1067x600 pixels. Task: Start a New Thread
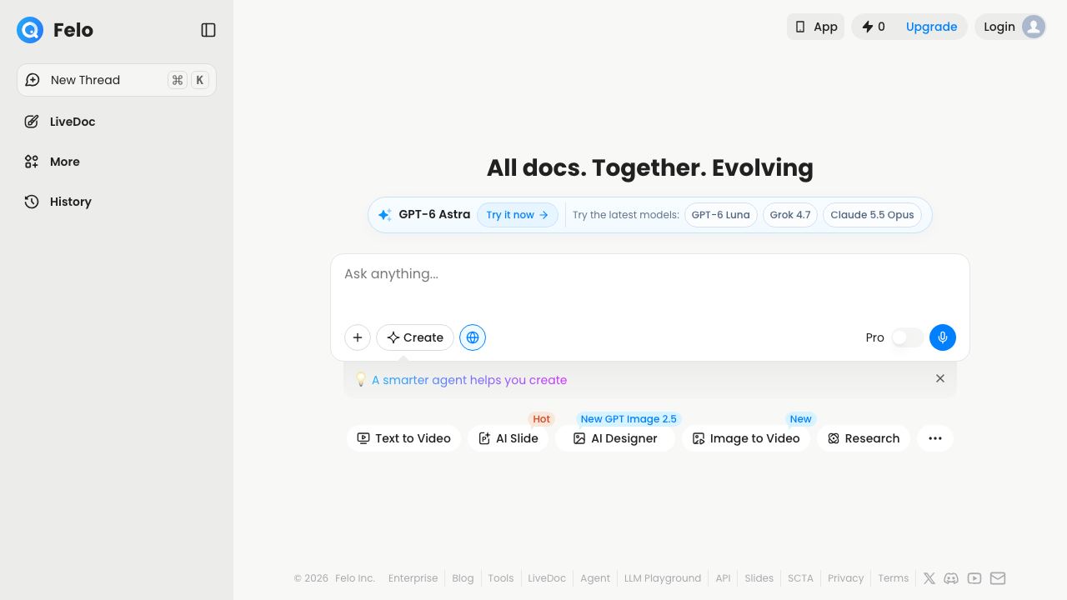(117, 80)
